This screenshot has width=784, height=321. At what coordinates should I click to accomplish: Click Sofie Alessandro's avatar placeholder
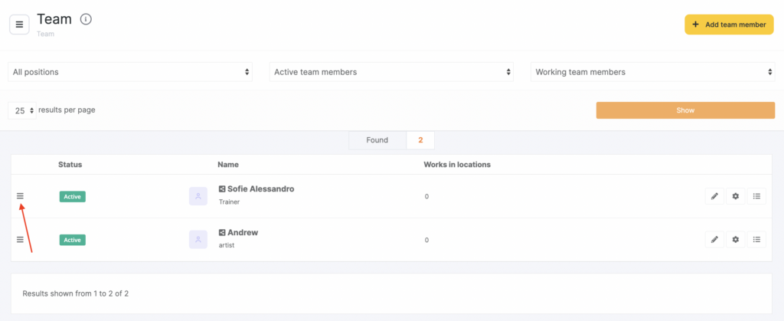click(198, 196)
